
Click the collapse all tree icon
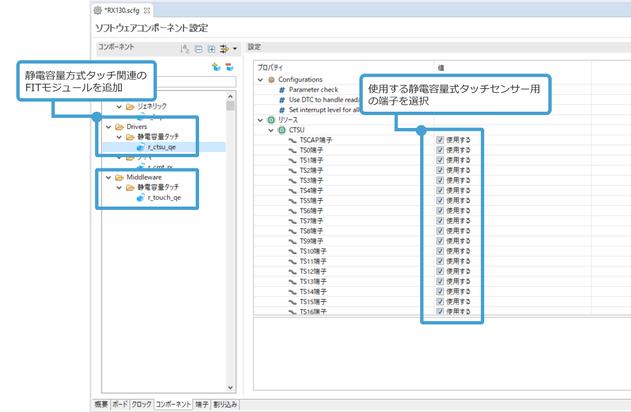[199, 49]
